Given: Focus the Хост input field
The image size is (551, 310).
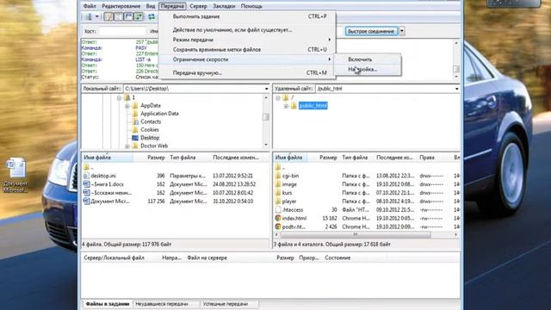Looking at the screenshot, I should point(122,31).
